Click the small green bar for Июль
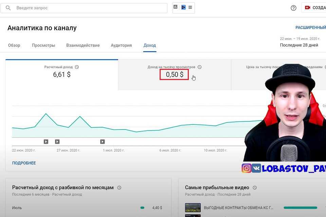The image size is (326, 217). click(142, 208)
